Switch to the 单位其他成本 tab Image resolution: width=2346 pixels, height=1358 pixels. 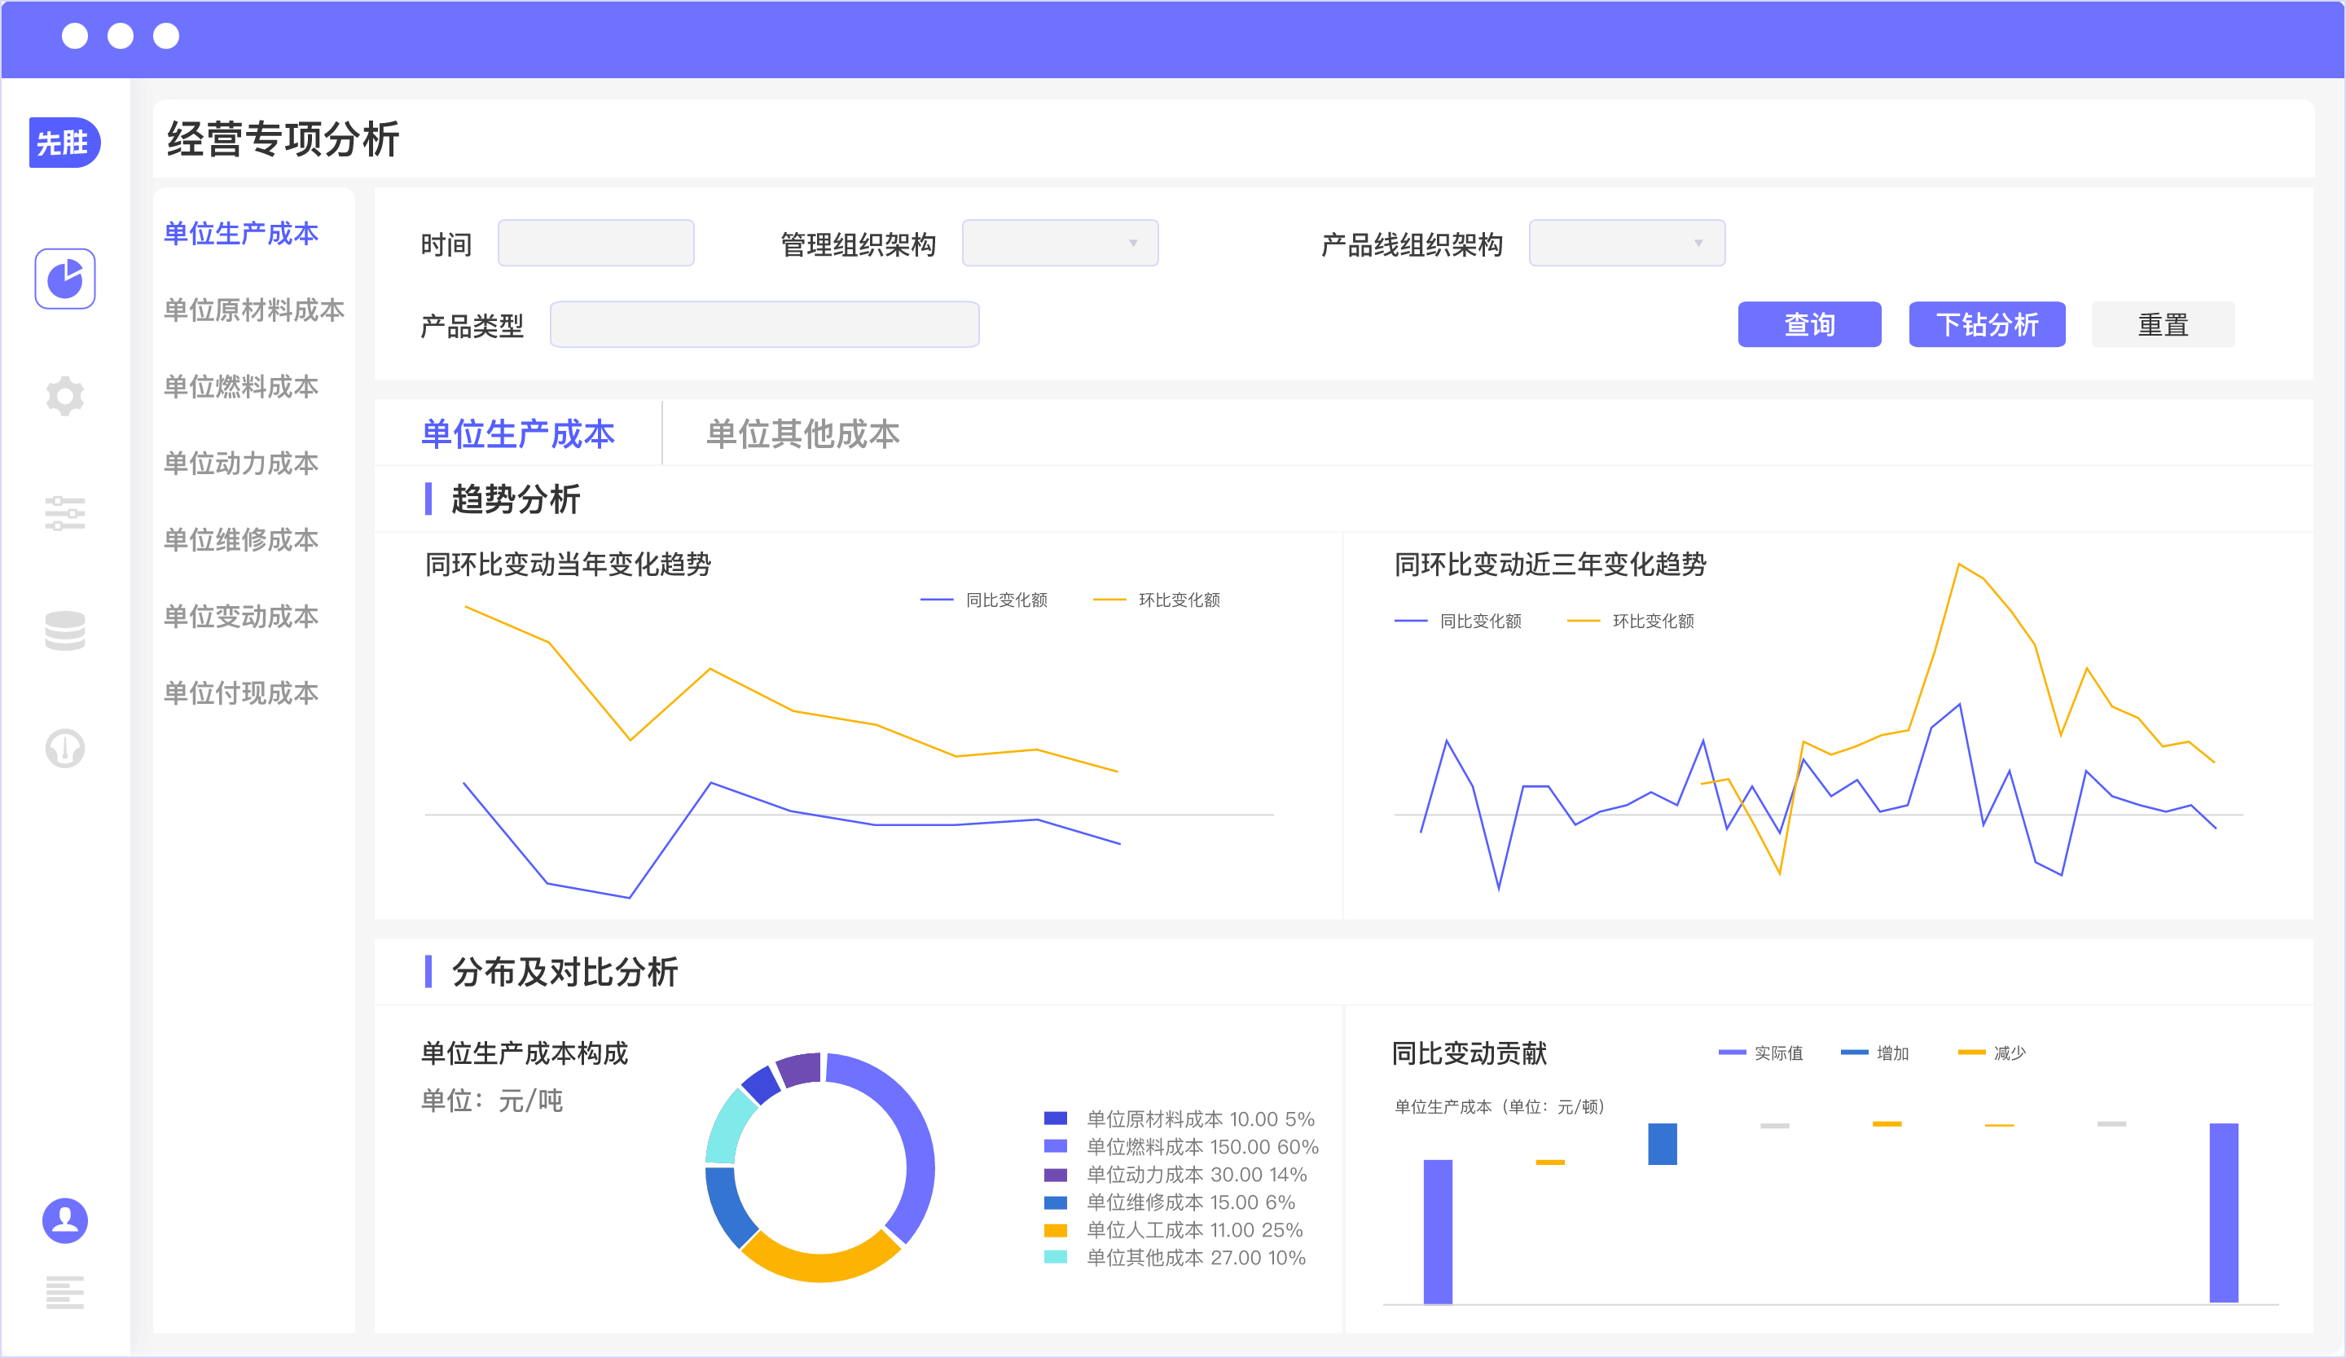point(802,433)
